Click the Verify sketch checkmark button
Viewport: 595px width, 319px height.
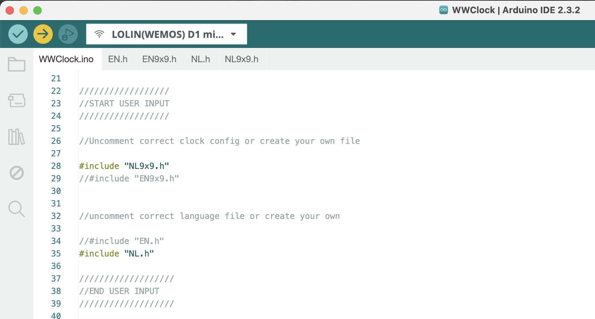[18, 34]
